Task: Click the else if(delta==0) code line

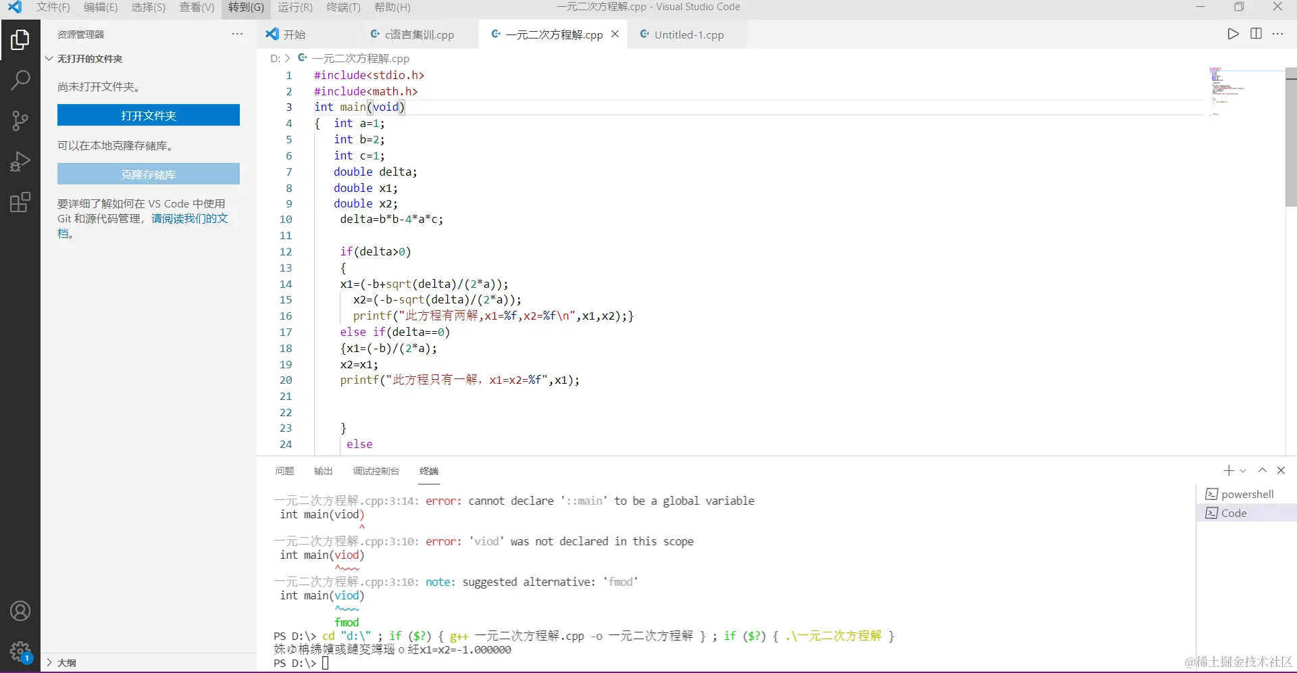Action: [x=395, y=332]
